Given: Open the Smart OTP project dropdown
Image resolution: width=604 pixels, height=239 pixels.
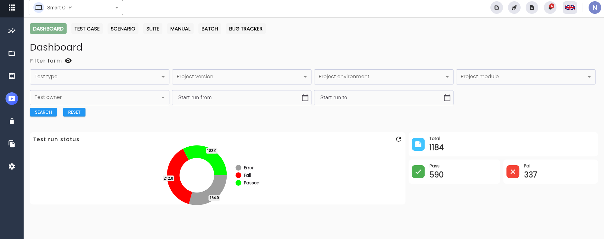Looking at the screenshot, I should (76, 8).
